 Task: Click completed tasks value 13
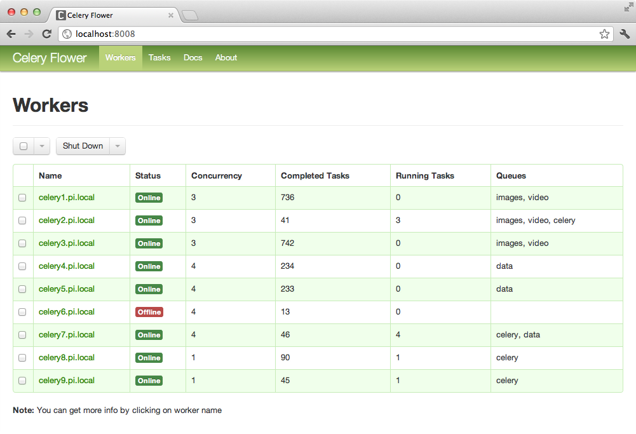pos(285,312)
